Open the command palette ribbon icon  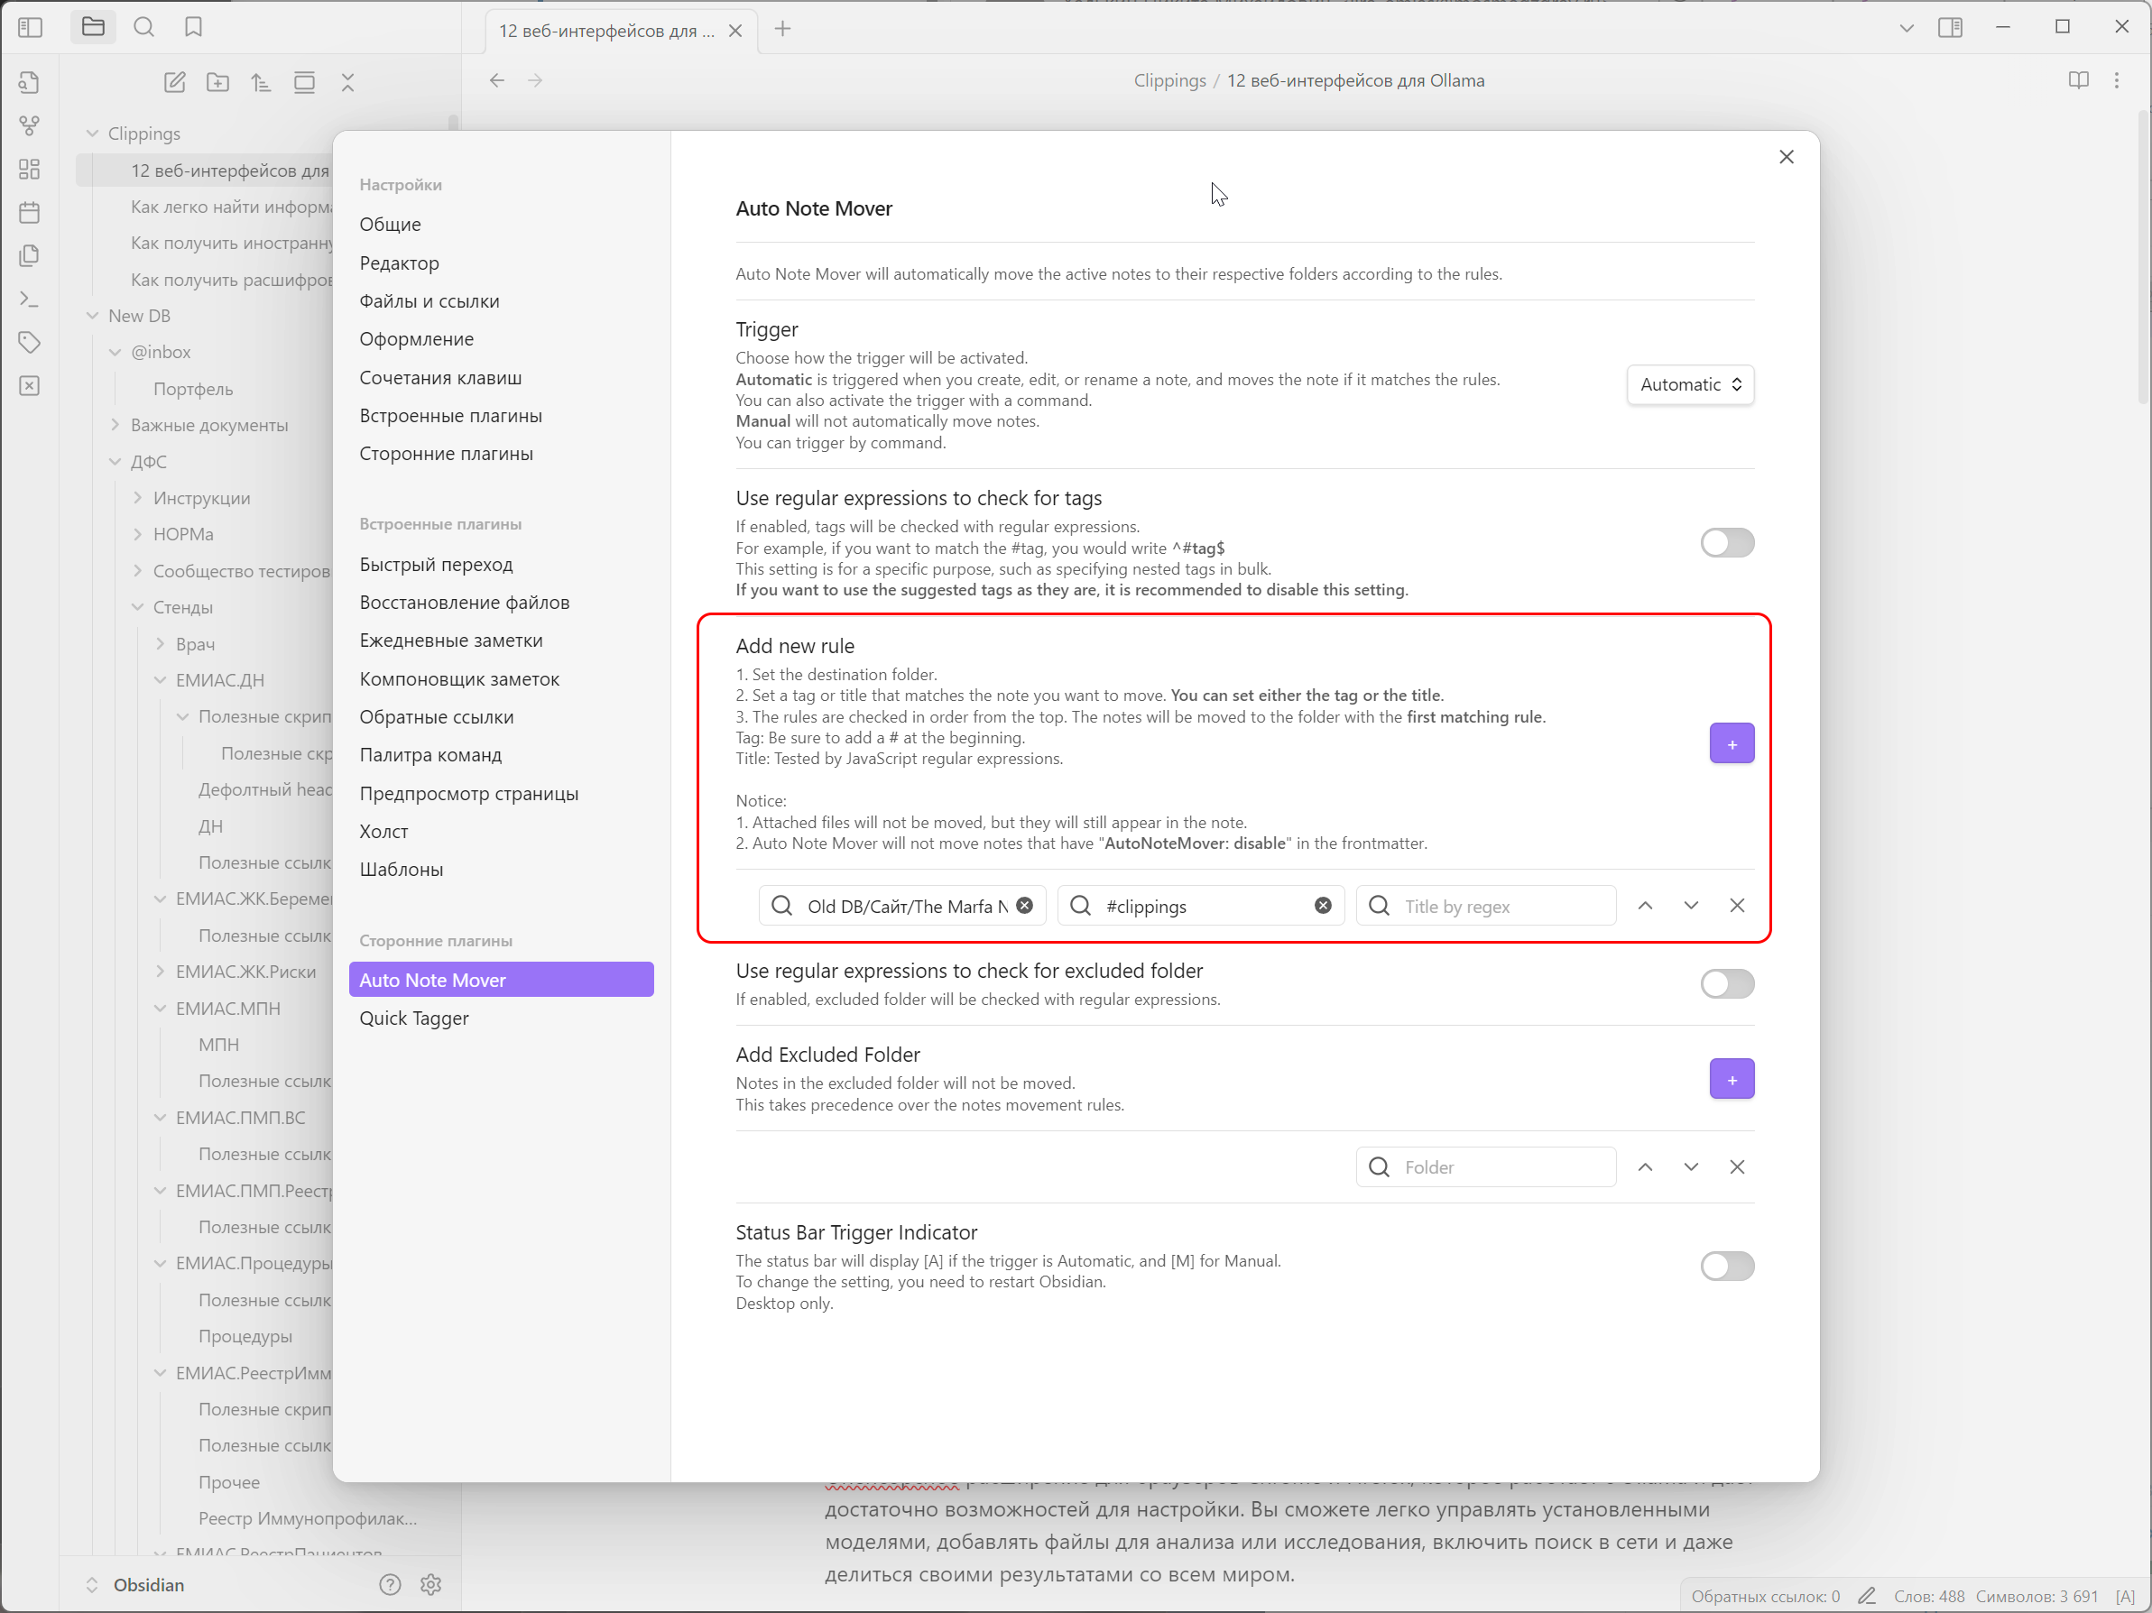[x=29, y=300]
